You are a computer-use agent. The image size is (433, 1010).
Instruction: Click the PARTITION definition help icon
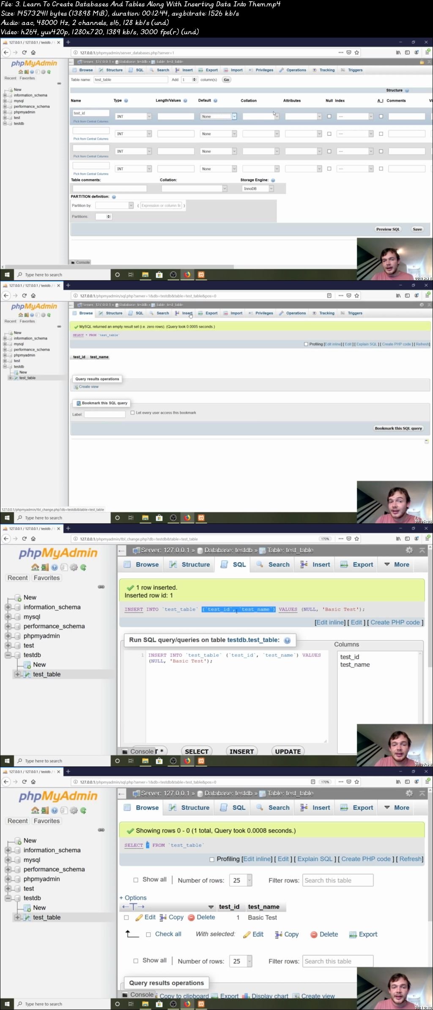tap(114, 197)
